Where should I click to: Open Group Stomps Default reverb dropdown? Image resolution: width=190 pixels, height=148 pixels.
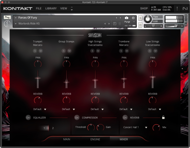68,109
